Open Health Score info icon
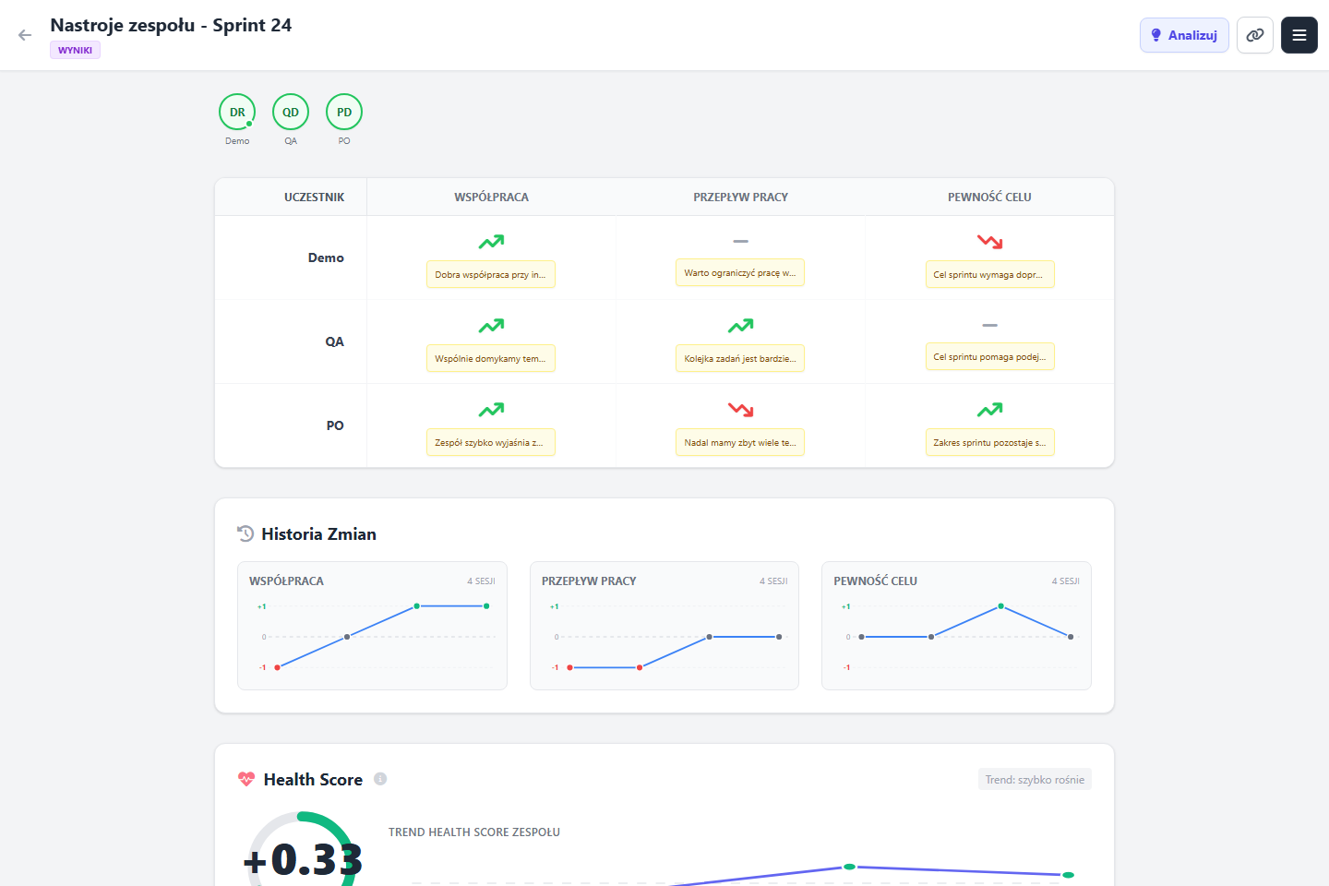 tap(380, 779)
